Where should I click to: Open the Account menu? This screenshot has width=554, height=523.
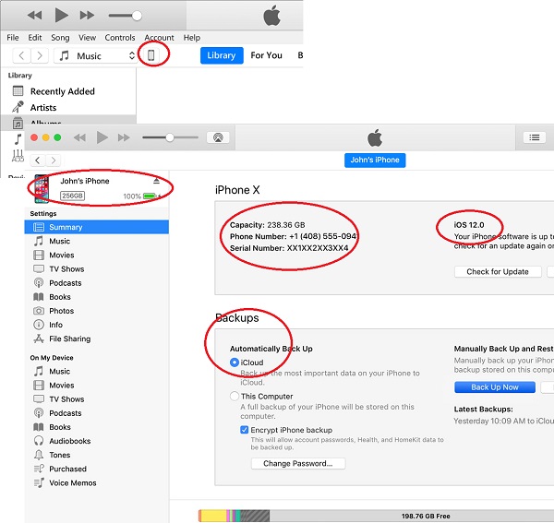(x=160, y=38)
